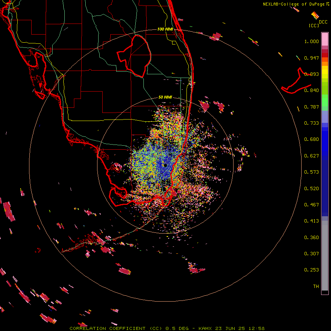Select the 0.680 scale value
This screenshot has width=331, height=331.
coord(312,139)
